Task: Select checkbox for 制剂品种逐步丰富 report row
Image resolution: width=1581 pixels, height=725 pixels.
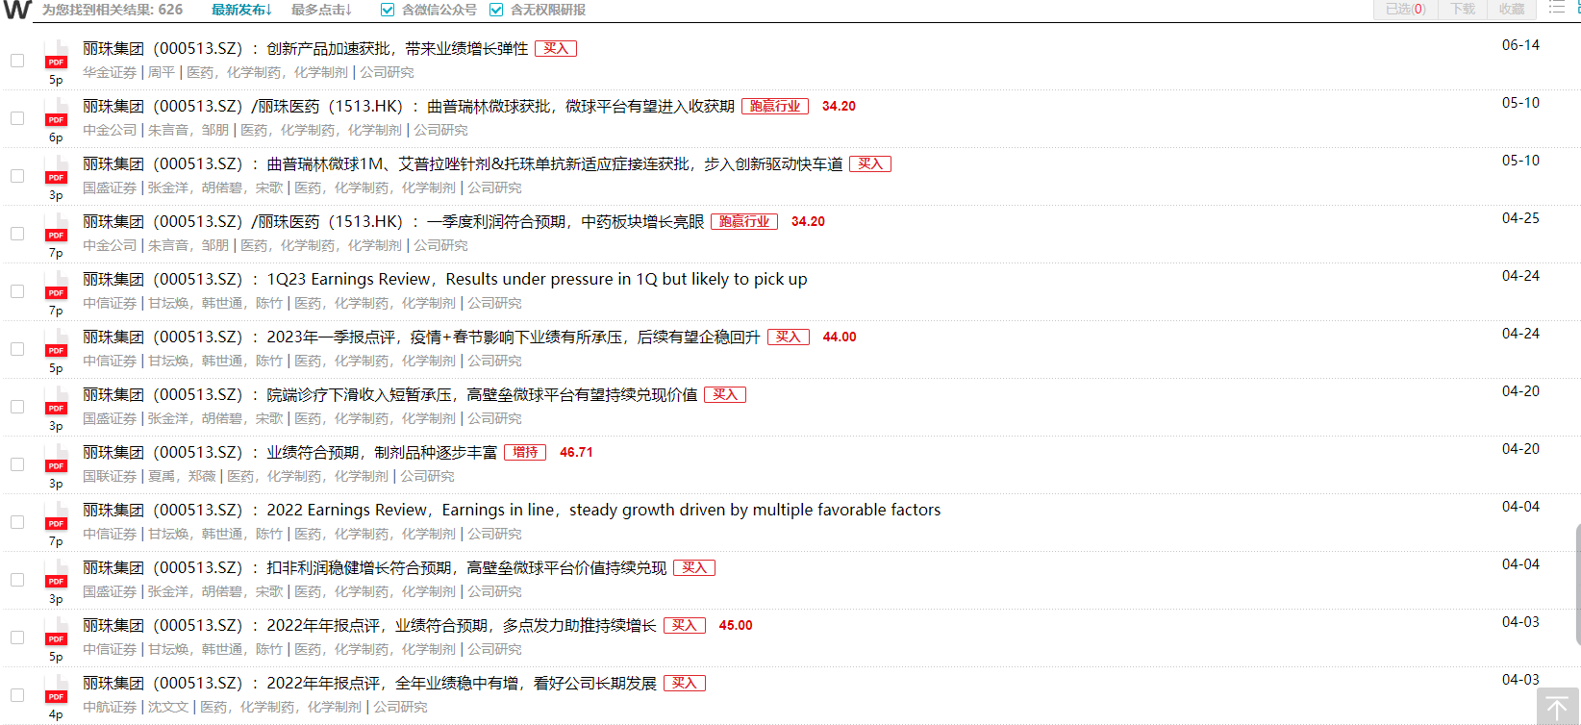Action: pos(17,464)
